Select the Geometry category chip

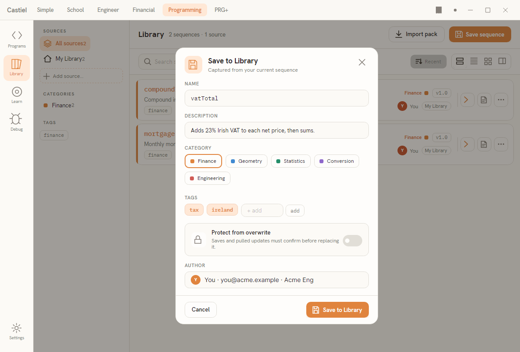click(x=246, y=161)
